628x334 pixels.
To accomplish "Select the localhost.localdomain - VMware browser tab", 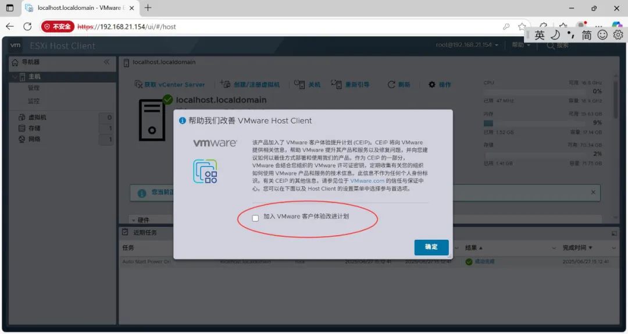I will (80, 8).
